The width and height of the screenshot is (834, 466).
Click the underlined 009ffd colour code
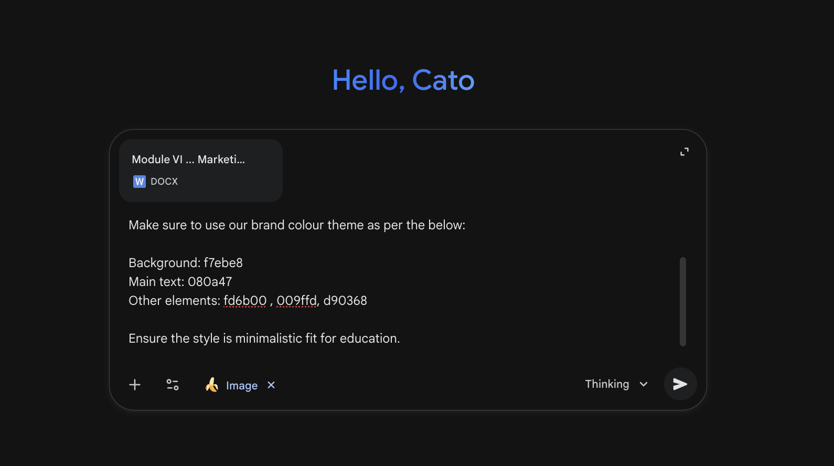point(296,301)
